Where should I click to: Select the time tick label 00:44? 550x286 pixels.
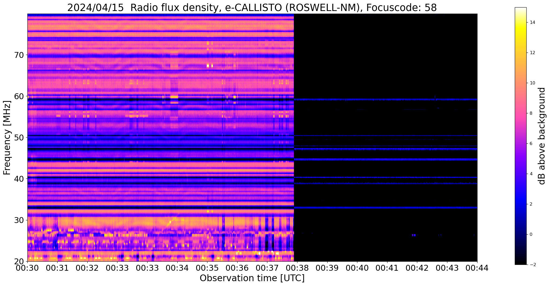(477, 268)
